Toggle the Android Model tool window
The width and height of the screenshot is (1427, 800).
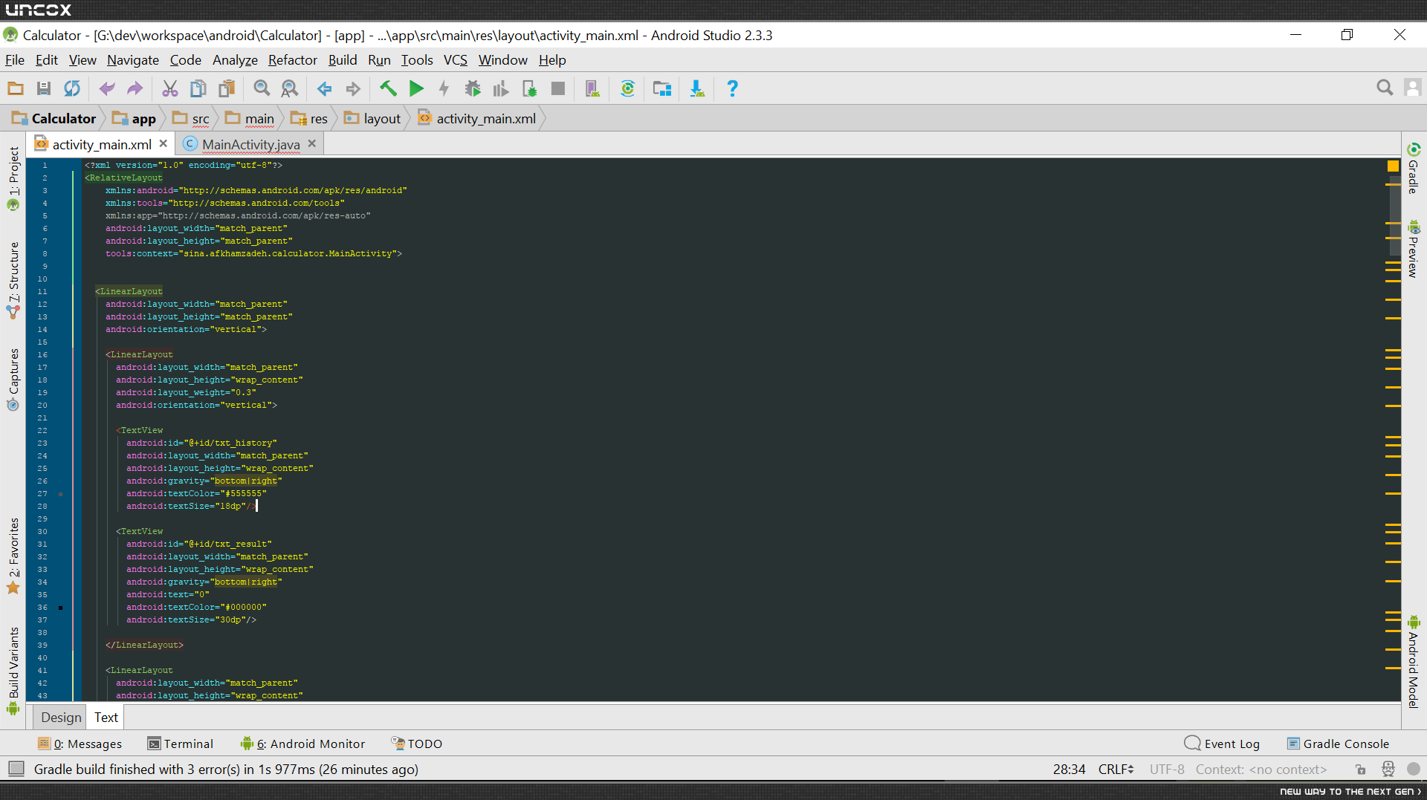tap(1414, 661)
